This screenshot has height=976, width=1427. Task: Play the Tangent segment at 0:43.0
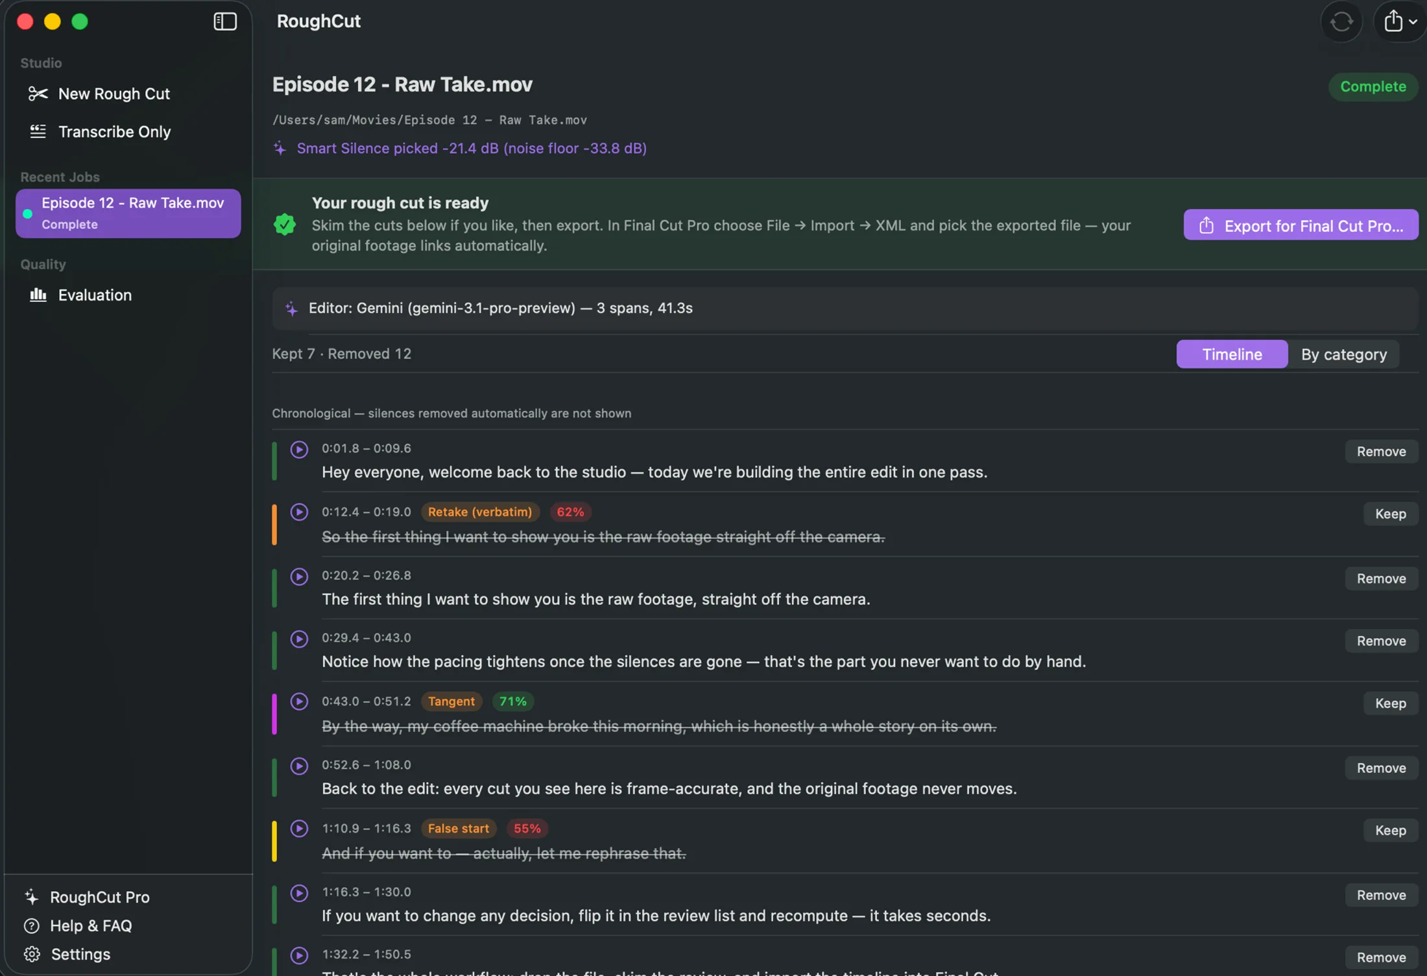(x=299, y=701)
